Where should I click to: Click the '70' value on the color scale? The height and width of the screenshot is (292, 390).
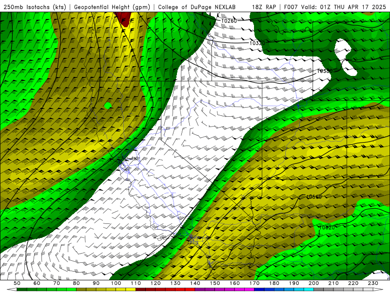pos(57,283)
